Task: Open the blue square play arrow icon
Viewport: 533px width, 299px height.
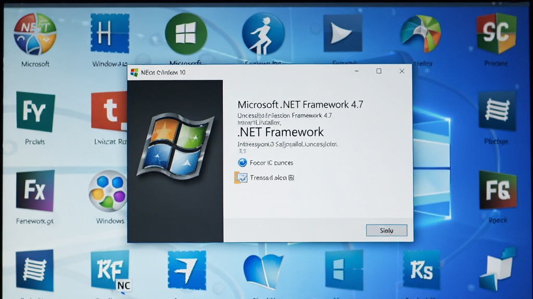Action: pyautogui.click(x=342, y=33)
